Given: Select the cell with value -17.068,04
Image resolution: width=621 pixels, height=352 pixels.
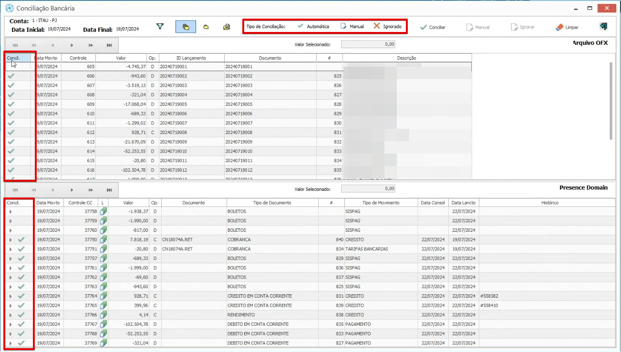Looking at the screenshot, I should 121,104.
